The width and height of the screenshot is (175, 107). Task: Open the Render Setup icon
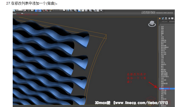click(94, 10)
